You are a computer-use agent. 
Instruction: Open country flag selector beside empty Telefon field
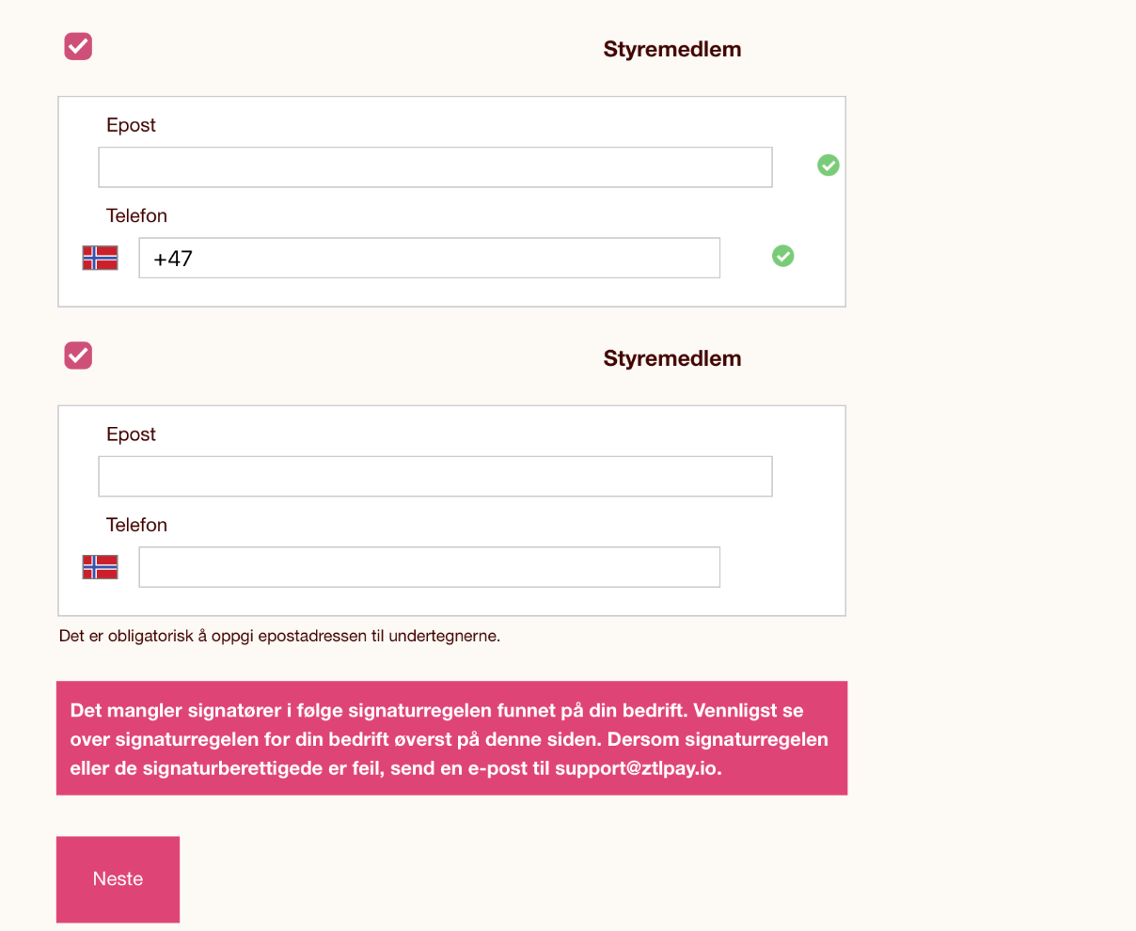[101, 567]
